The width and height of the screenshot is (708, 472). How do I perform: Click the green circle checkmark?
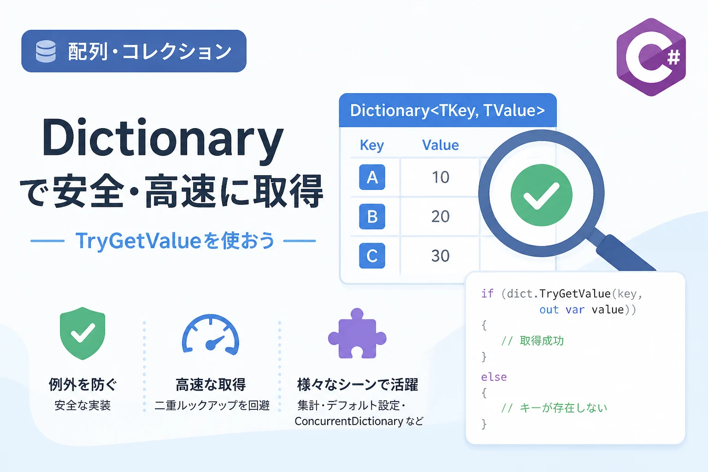542,195
